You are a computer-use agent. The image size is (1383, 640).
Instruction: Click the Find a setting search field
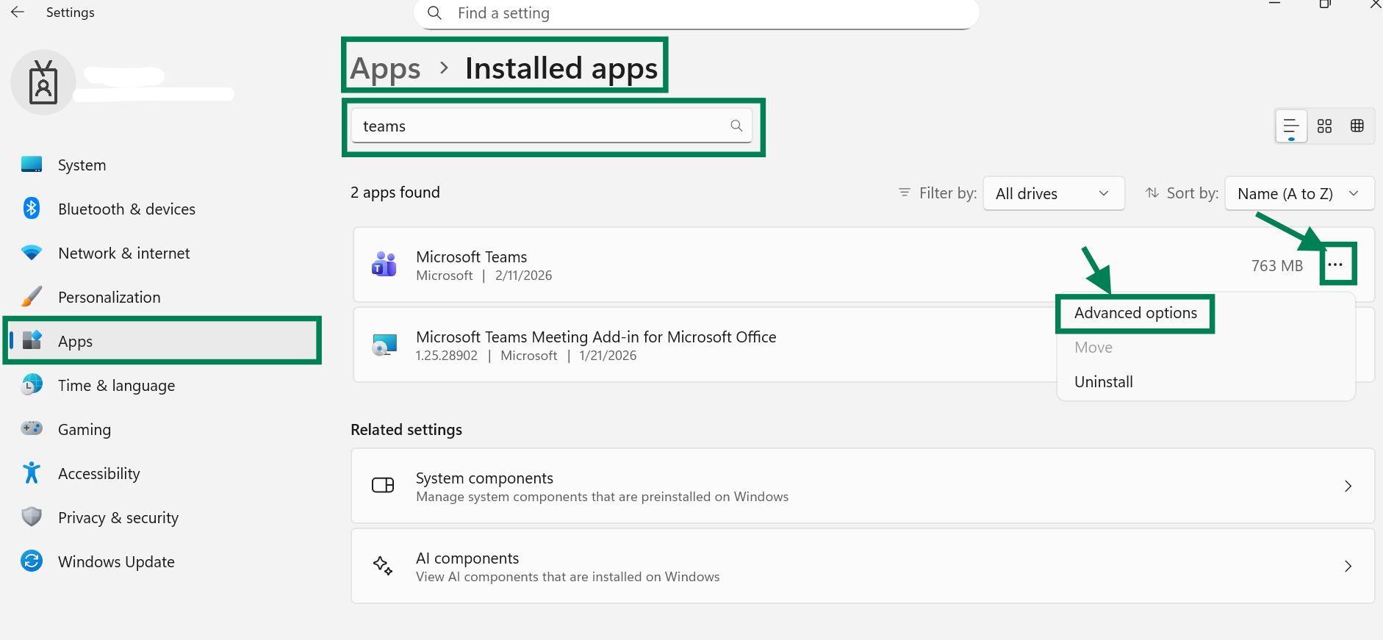(x=697, y=13)
